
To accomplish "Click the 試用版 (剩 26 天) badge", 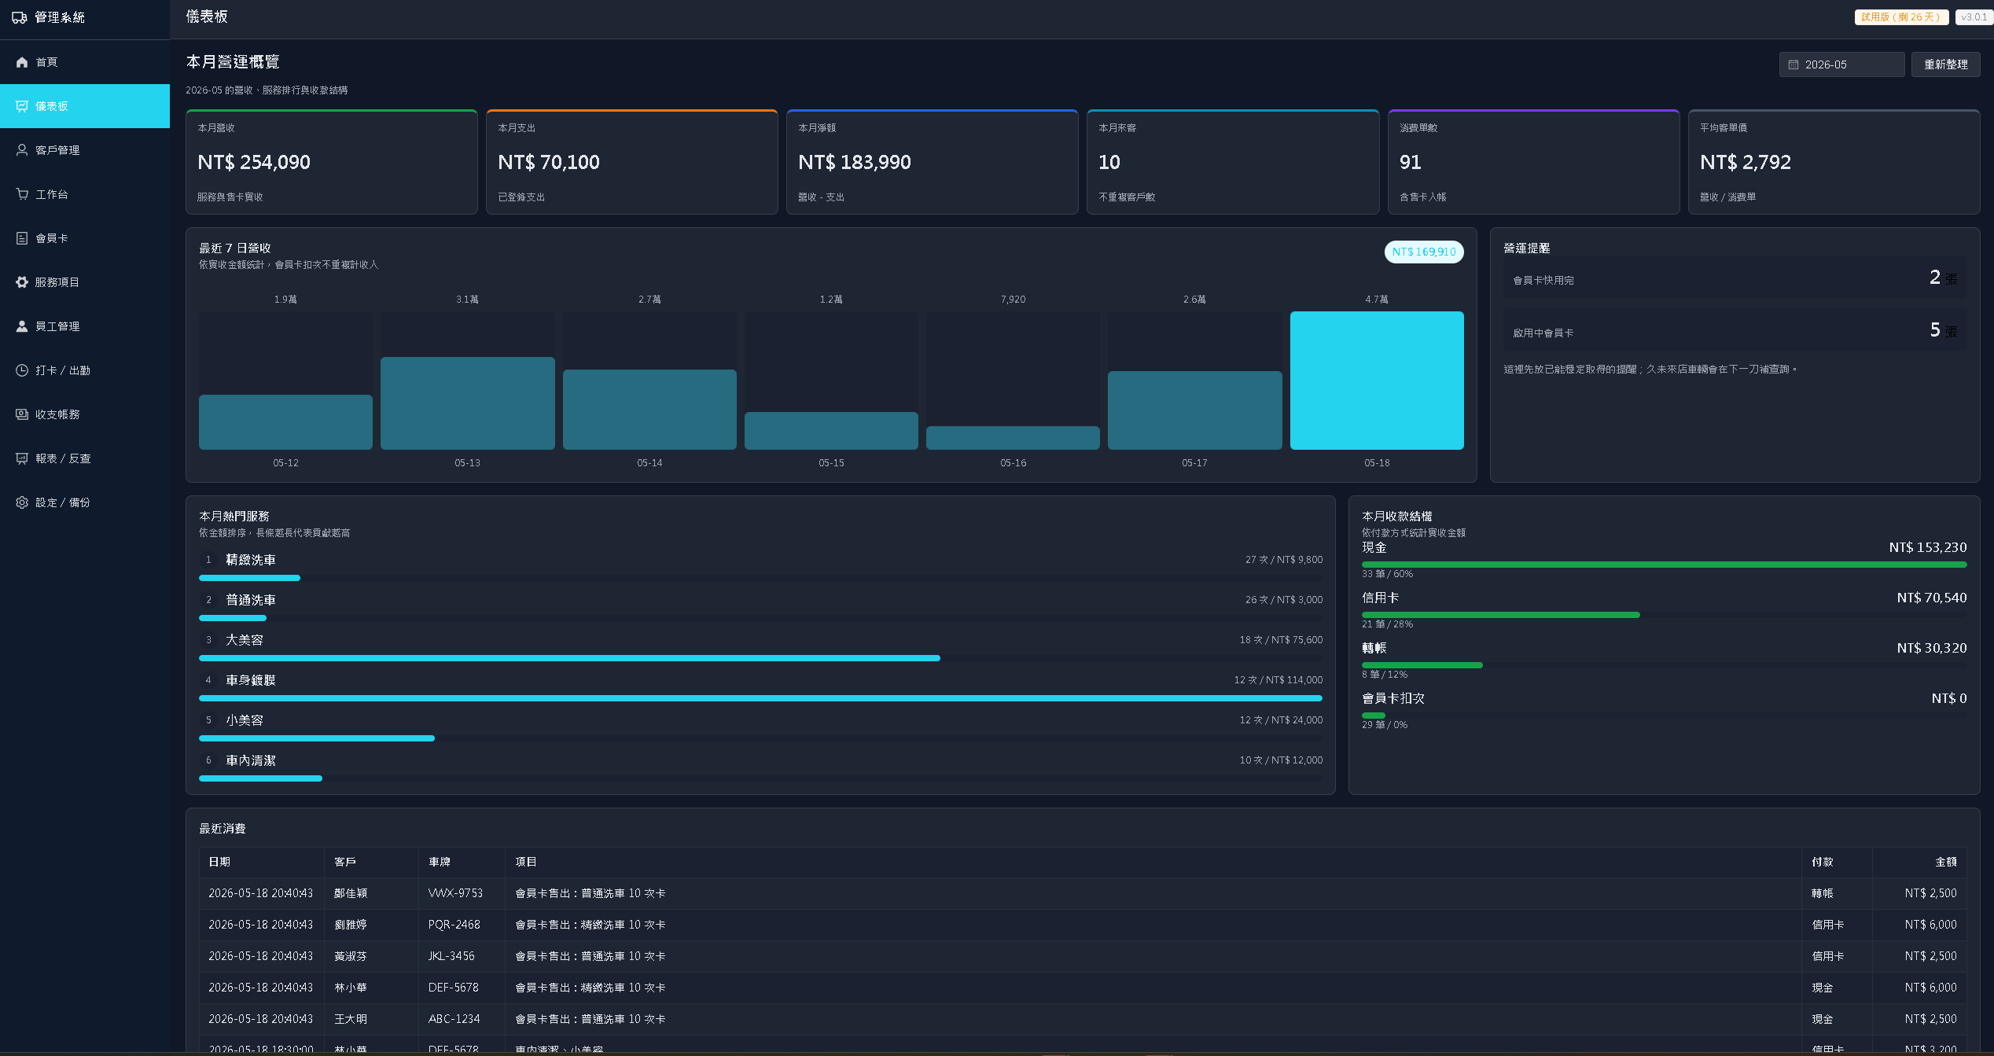I will (1901, 17).
